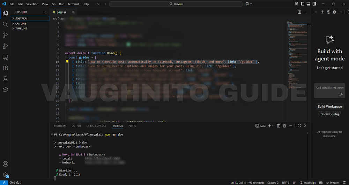Screen dimensions: 349x185
Task: Expand the TIMELINE section
Action: pos(30,29)
